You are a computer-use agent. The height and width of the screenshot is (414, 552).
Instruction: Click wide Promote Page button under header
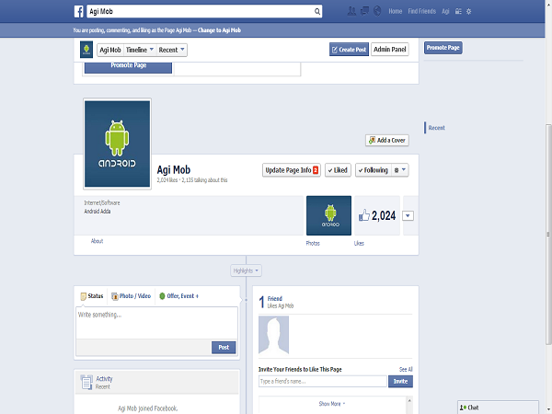tap(128, 67)
